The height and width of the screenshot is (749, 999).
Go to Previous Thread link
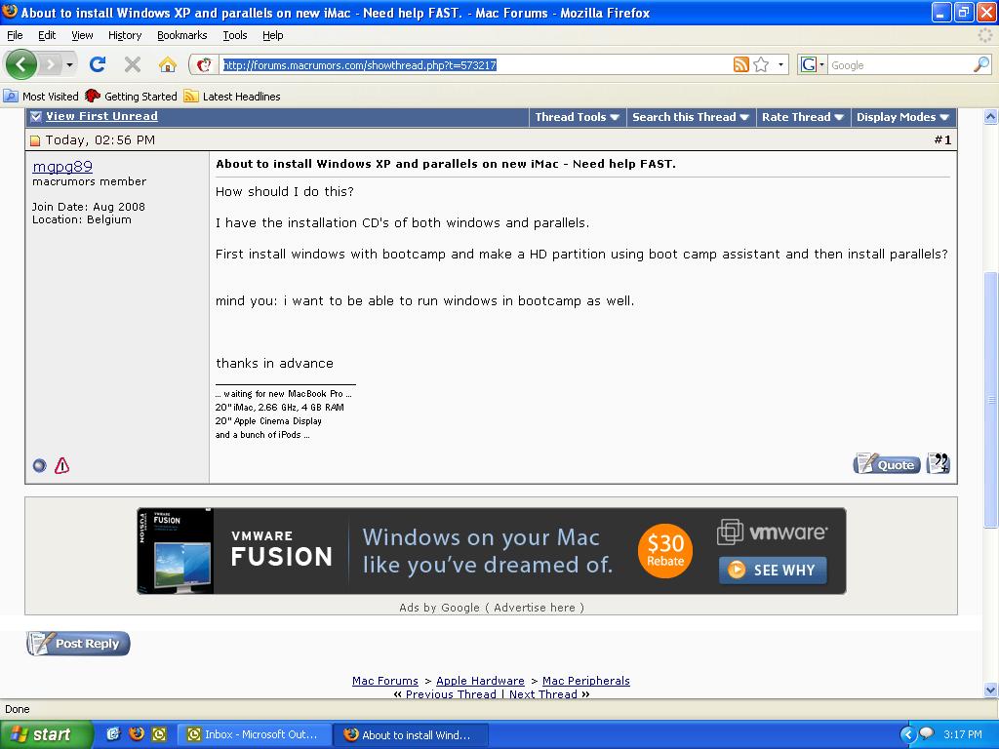[x=451, y=693]
